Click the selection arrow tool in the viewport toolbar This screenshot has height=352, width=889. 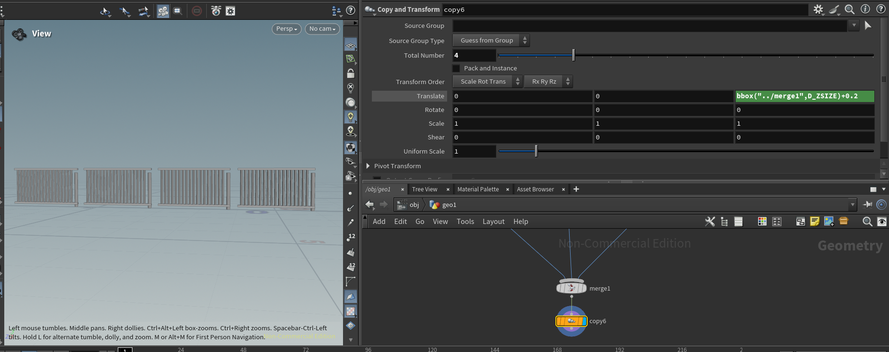click(106, 11)
